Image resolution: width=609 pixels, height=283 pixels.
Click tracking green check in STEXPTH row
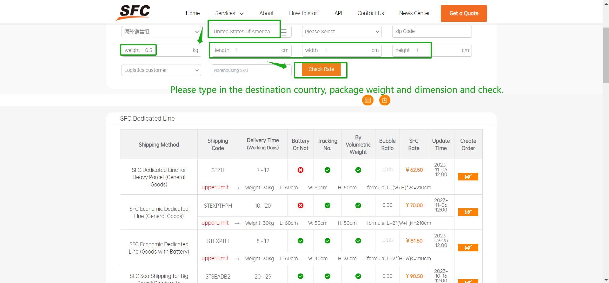point(328,241)
